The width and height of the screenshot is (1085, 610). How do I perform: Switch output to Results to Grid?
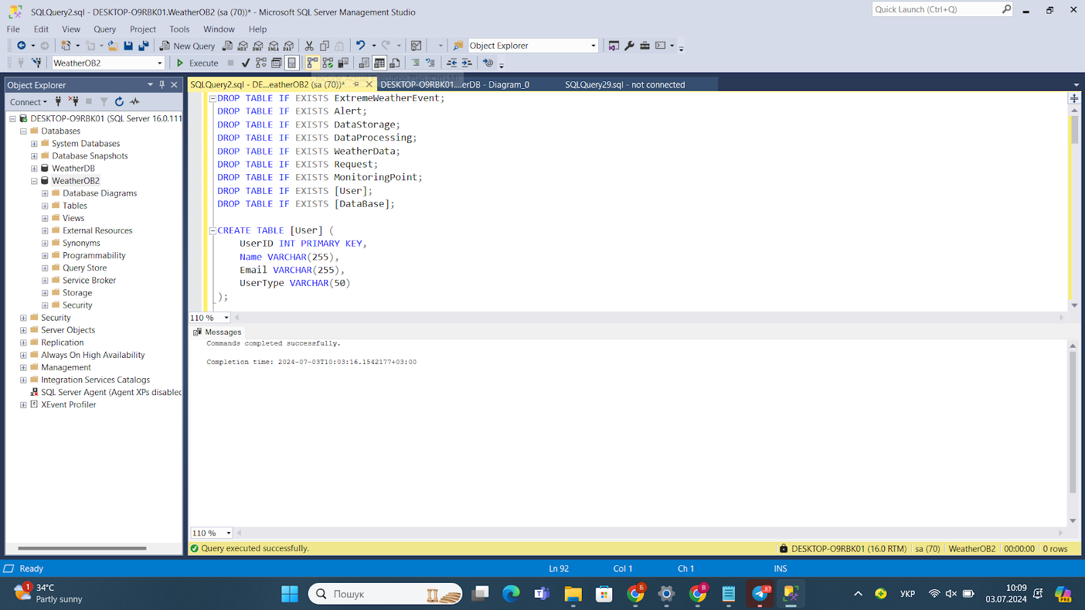point(380,63)
